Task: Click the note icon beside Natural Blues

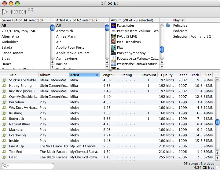Action: (x=4, y=124)
